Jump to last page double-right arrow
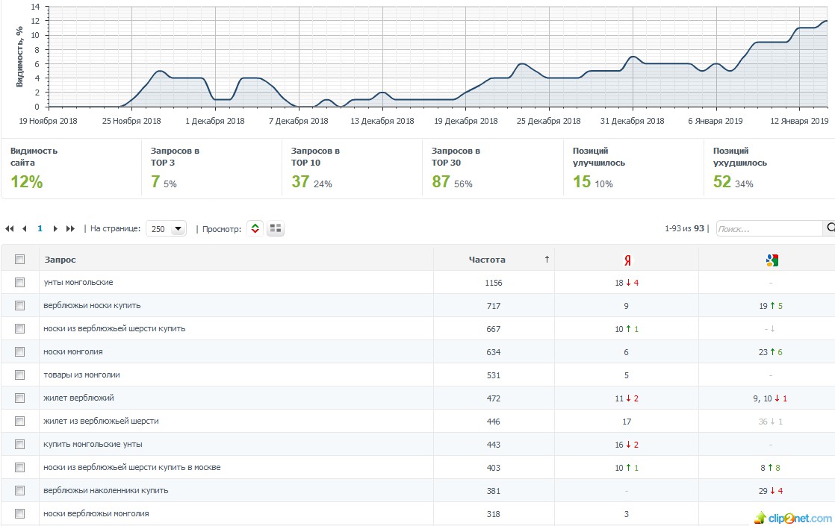Viewport: 835px width, 526px height. [x=70, y=229]
